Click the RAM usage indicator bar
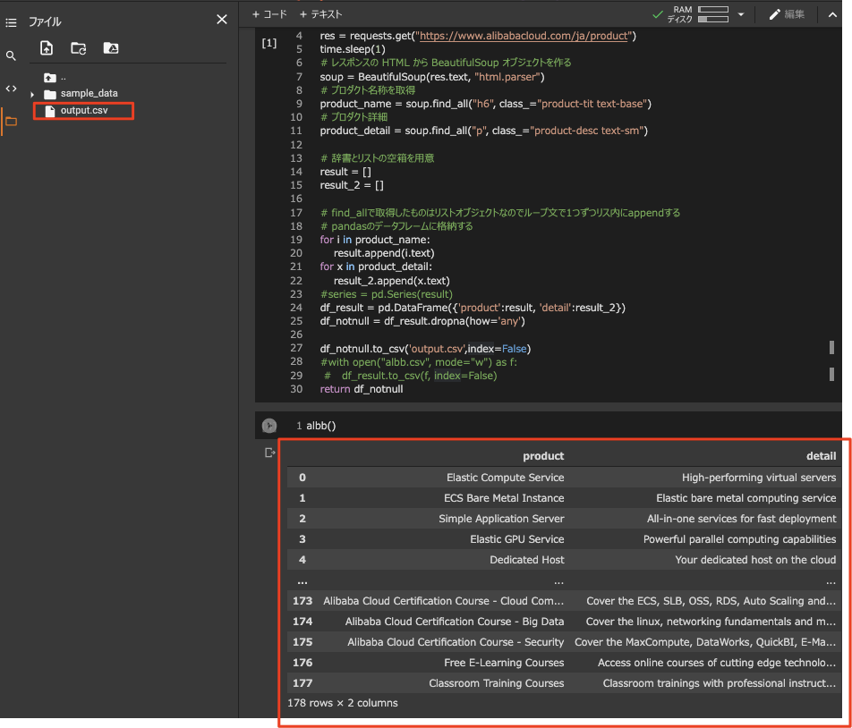The width and height of the screenshot is (852, 728). tap(712, 10)
